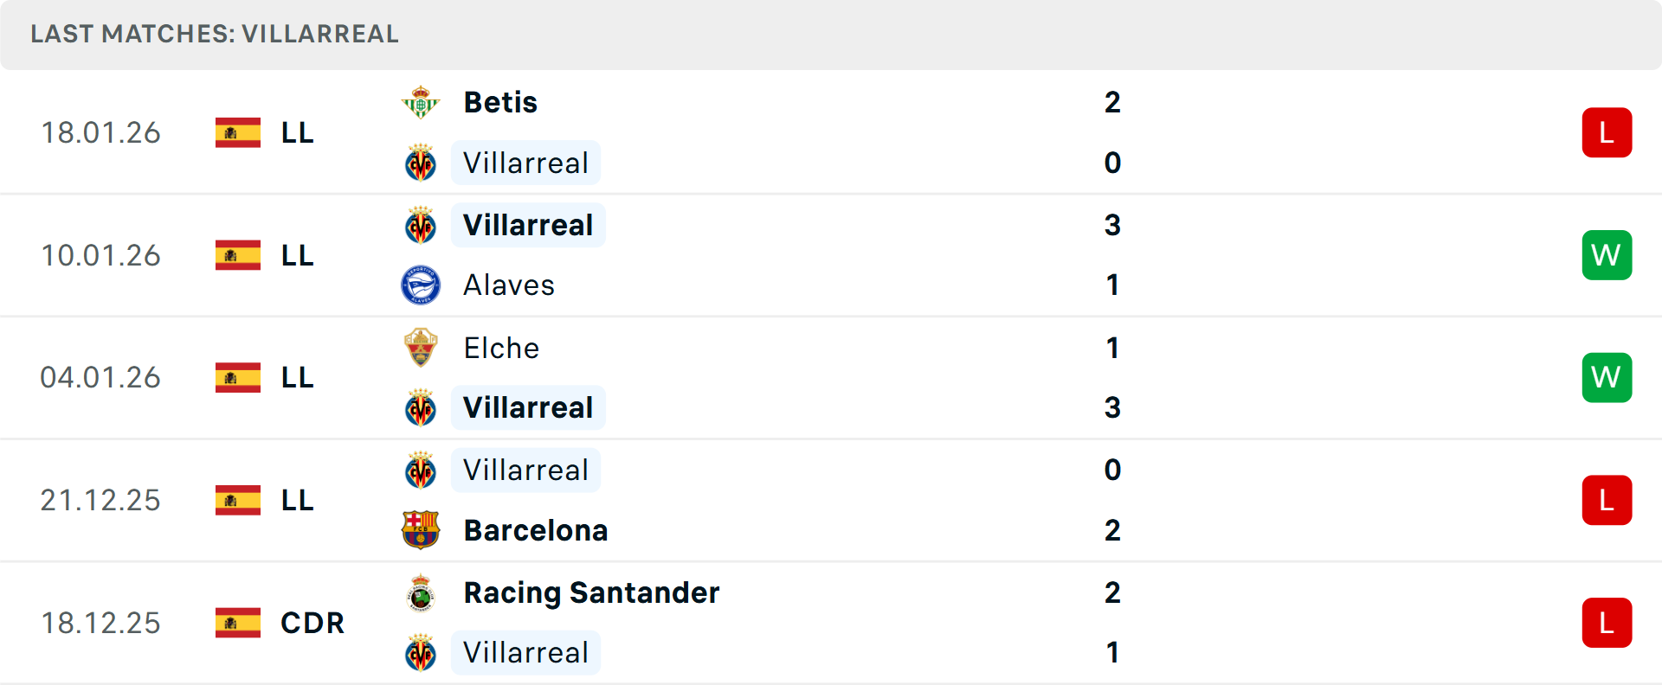Open the Betis team link
The width and height of the screenshot is (1662, 685).
point(500,103)
